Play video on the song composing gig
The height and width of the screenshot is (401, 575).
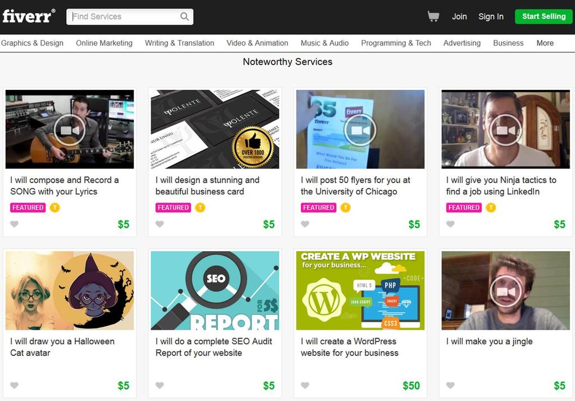pos(70,130)
